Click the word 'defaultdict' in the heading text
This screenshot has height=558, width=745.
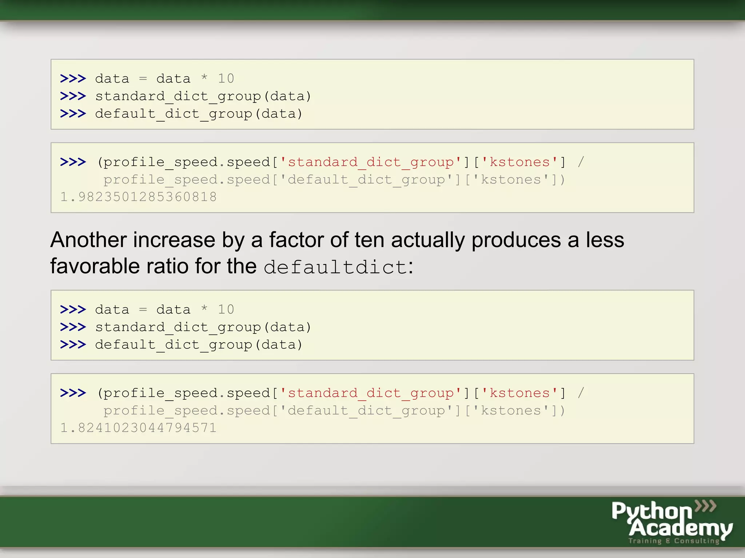(x=335, y=267)
